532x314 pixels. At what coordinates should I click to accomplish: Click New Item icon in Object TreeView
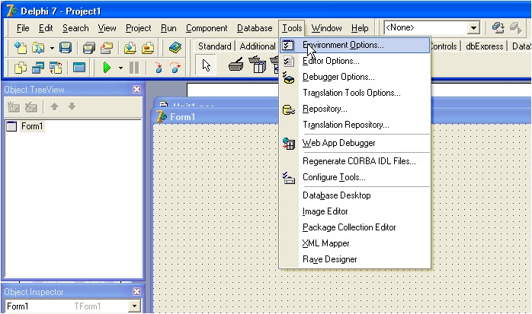click(14, 107)
